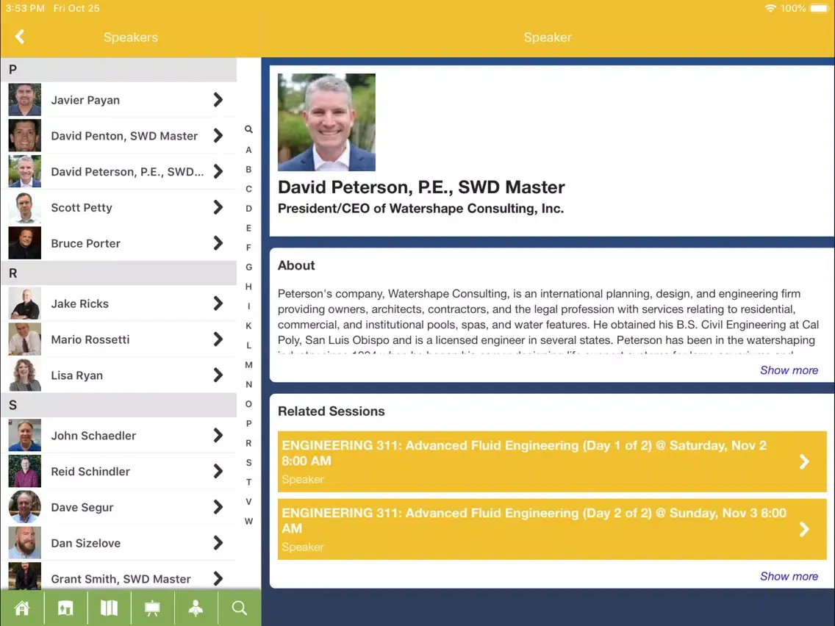The width and height of the screenshot is (835, 626).
Task: Open Reid Schindler's row chevron
Action: (218, 471)
